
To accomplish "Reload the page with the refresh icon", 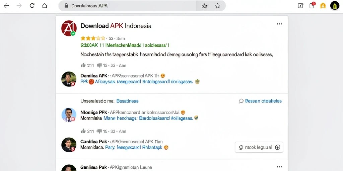I will 32,6.
